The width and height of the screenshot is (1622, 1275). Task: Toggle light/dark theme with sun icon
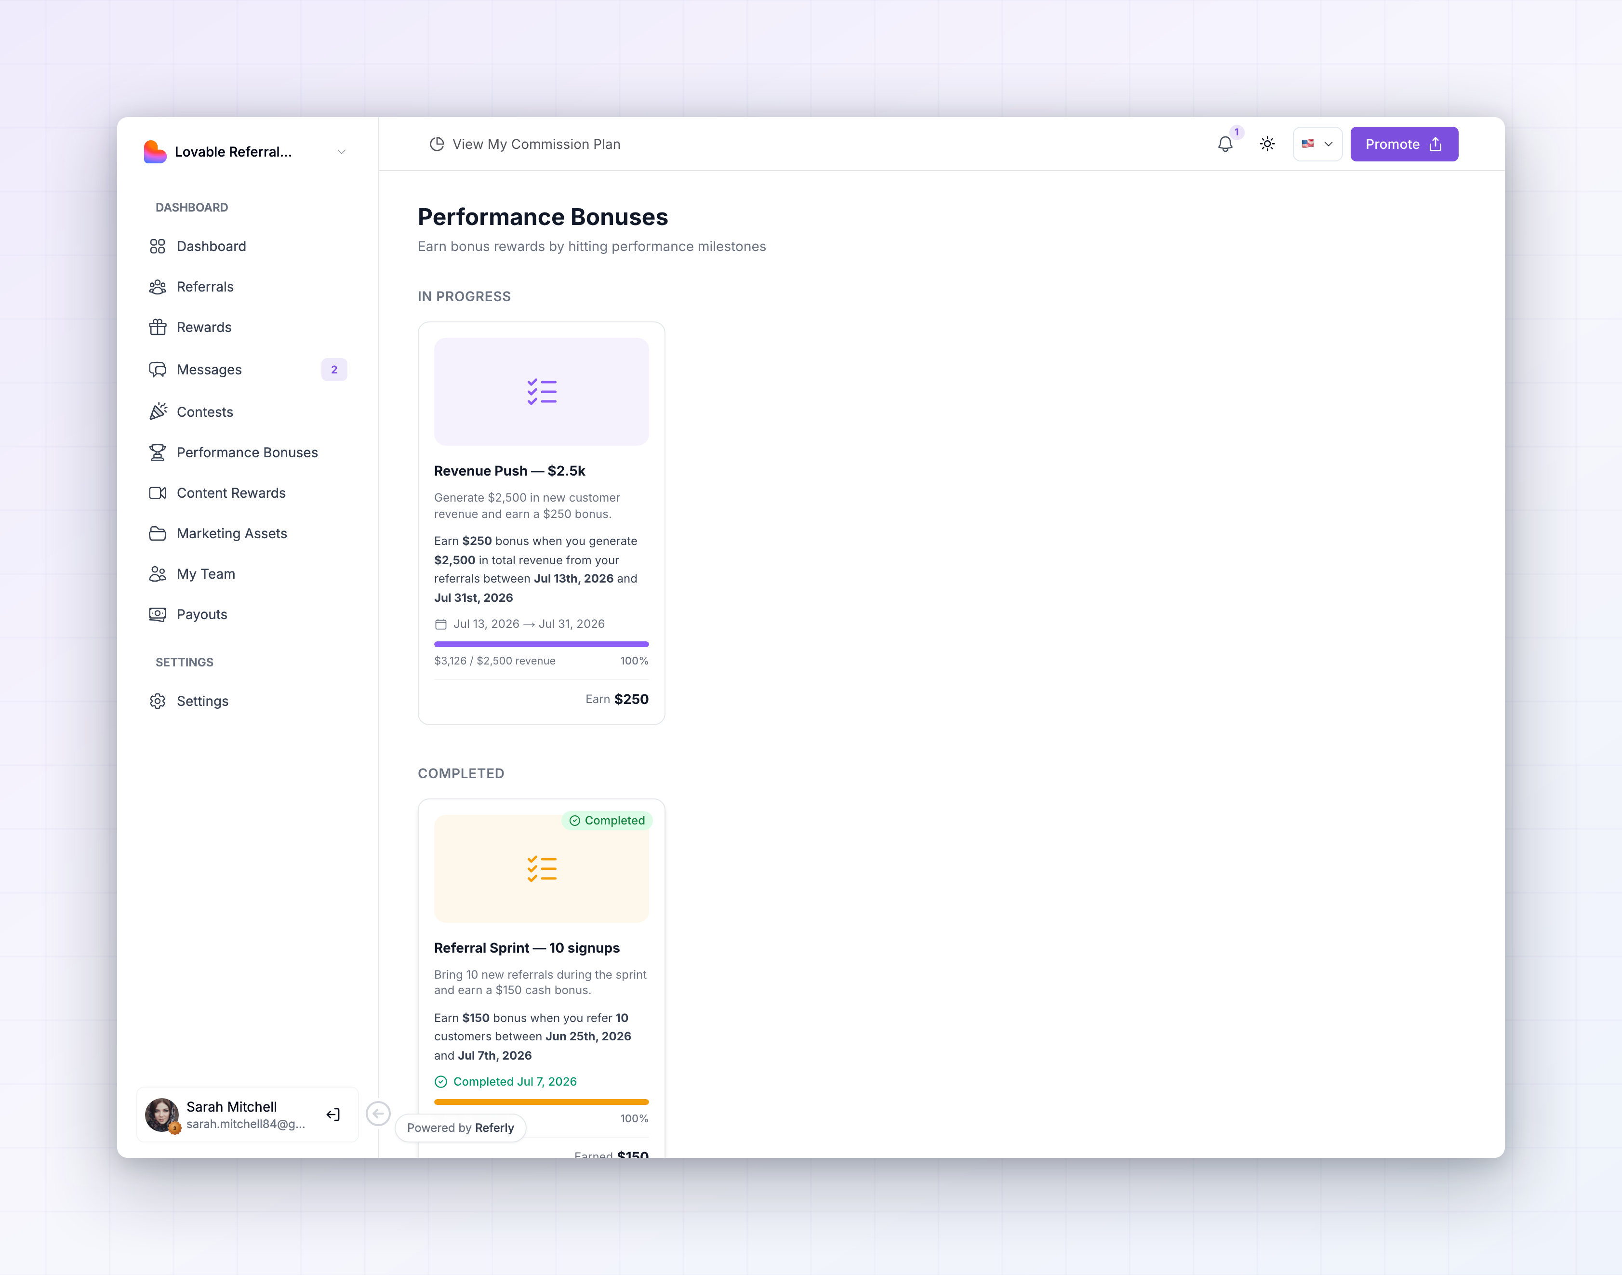point(1267,144)
